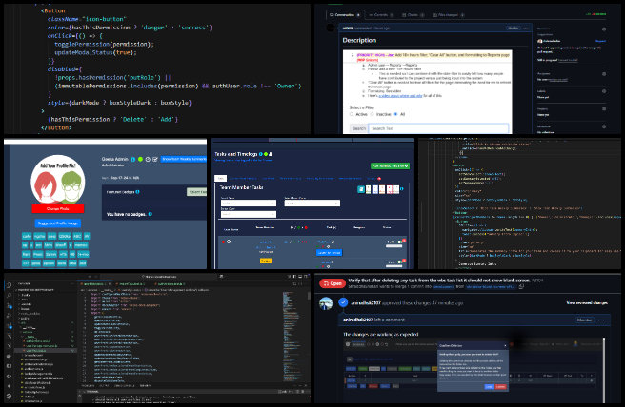The height and width of the screenshot is (407, 625).
Task: Click the edit pencil icon beside Geeta Admin
Action: 155,159
